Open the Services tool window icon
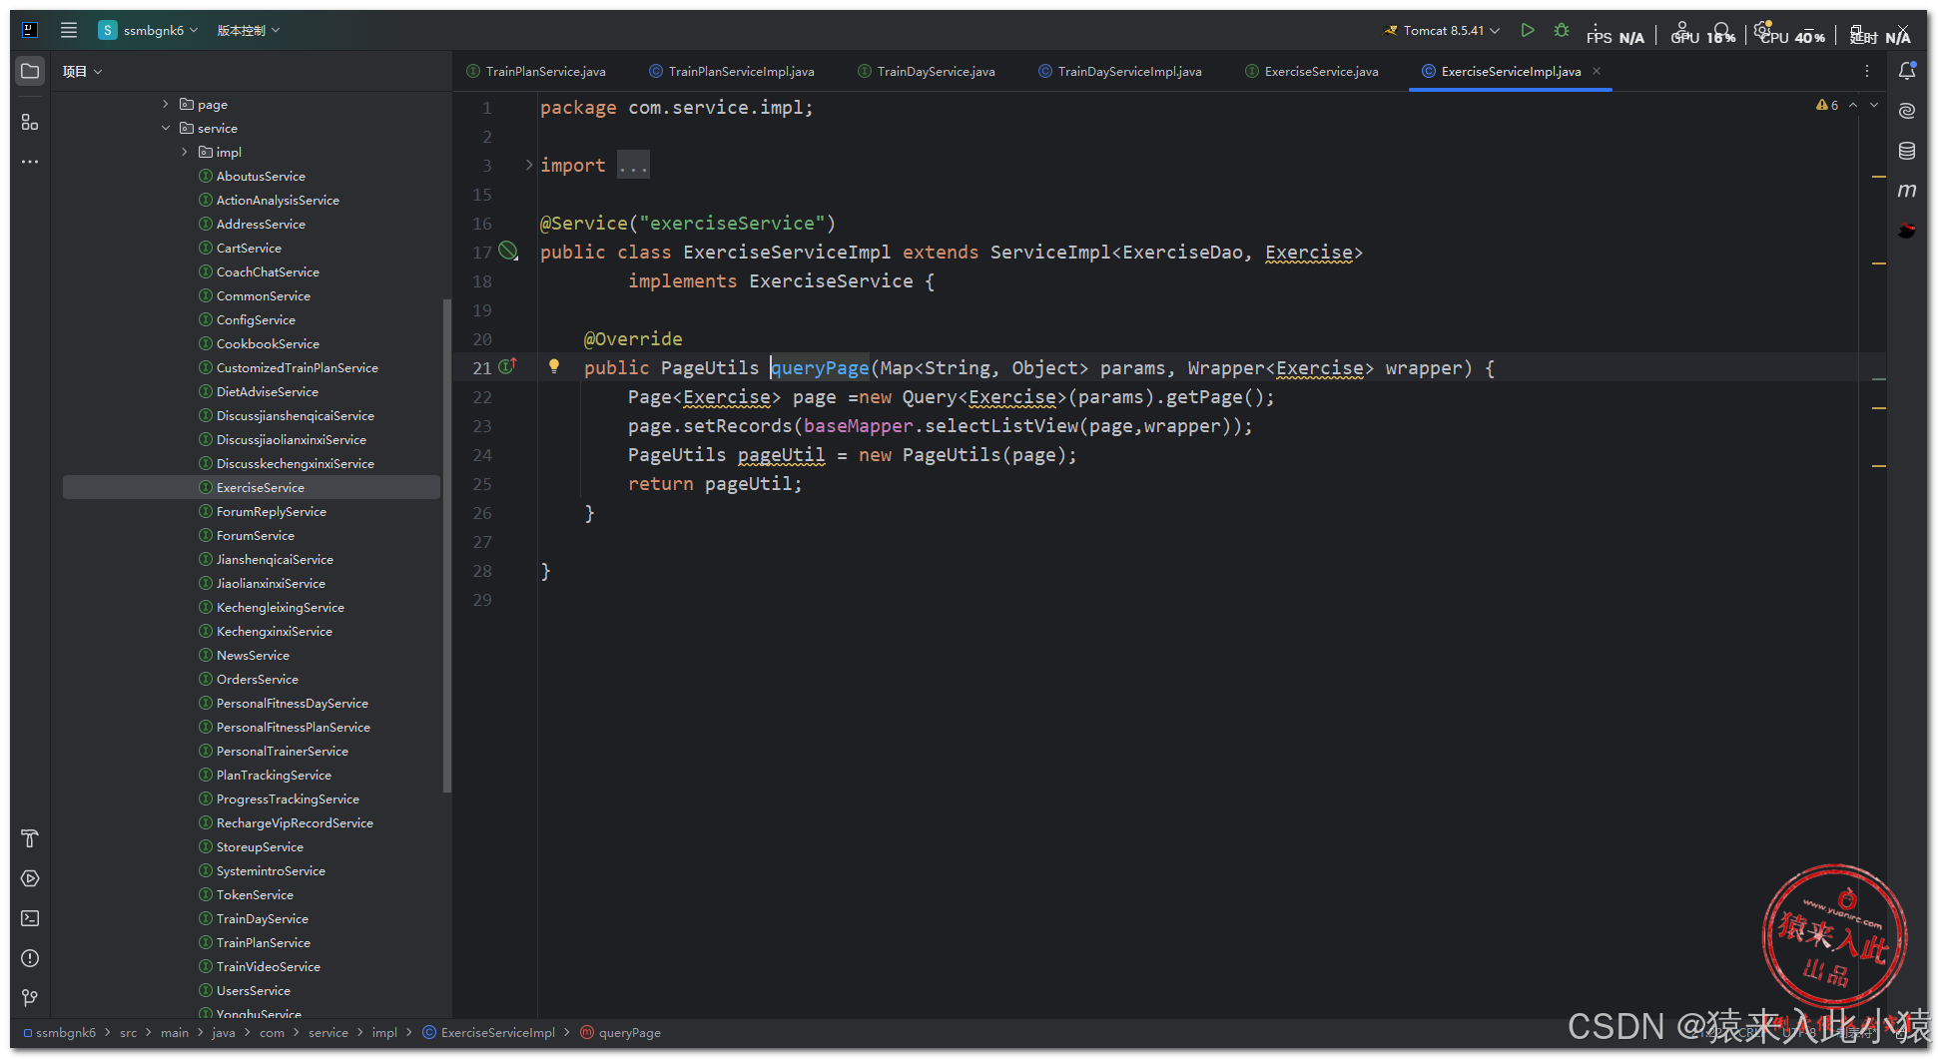 [x=30, y=878]
